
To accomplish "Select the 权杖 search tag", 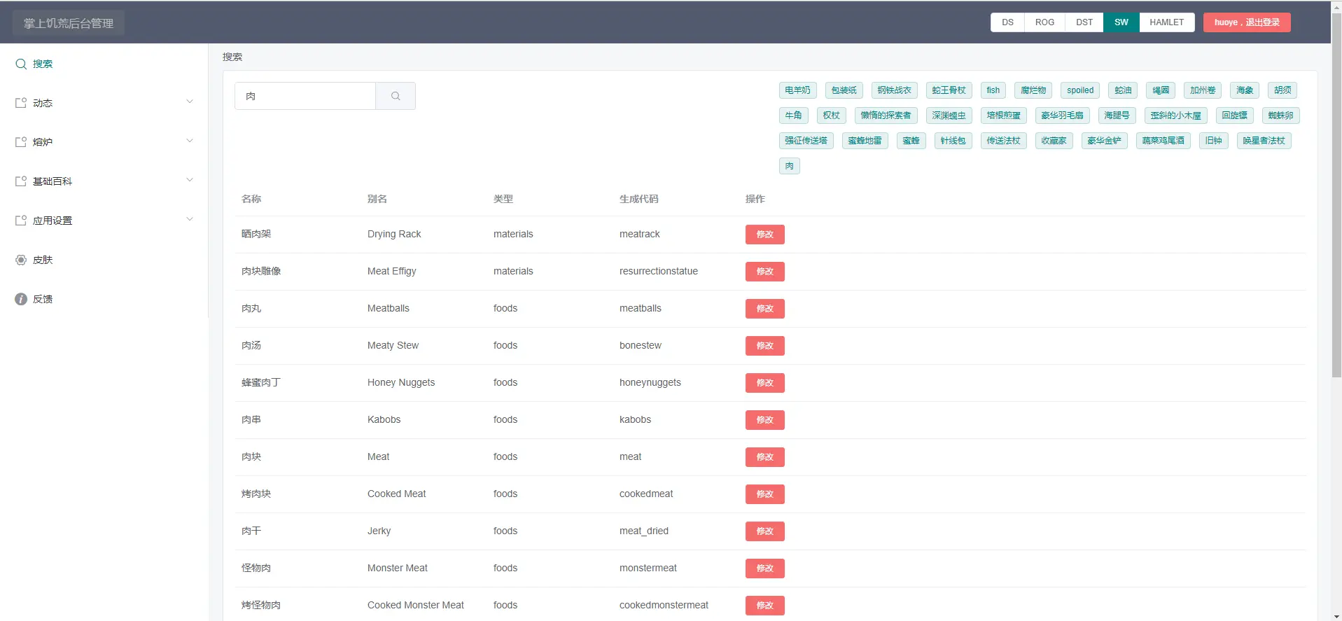I will point(831,116).
